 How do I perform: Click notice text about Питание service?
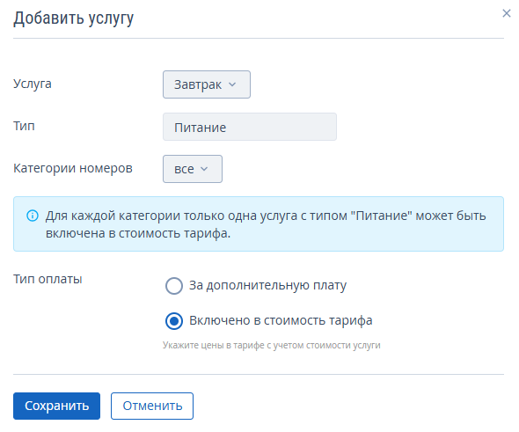[x=266, y=224]
